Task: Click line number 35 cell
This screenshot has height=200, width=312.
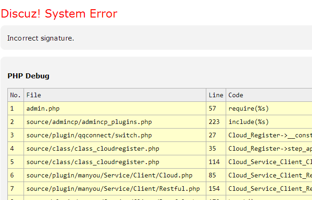Action: coord(216,148)
